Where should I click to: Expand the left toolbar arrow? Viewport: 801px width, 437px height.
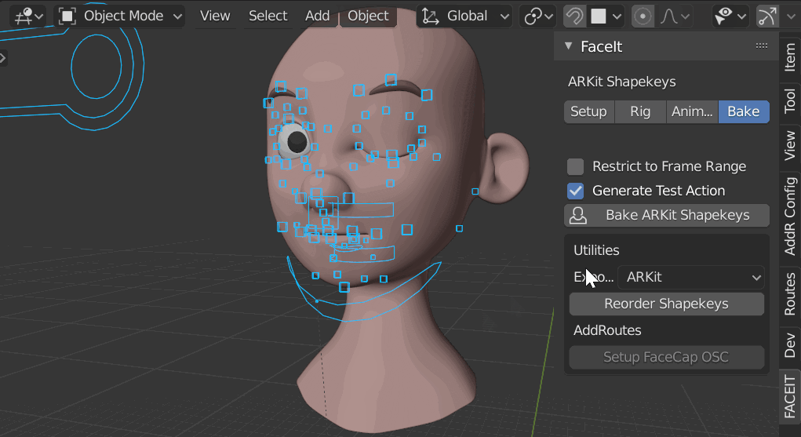click(x=2, y=58)
